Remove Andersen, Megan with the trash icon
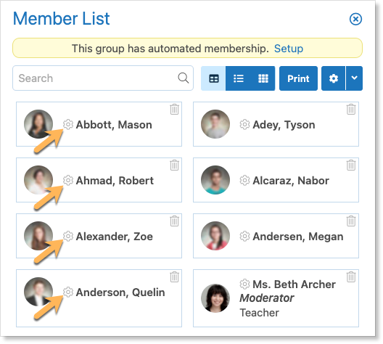The height and width of the screenshot is (344, 383). click(351, 221)
